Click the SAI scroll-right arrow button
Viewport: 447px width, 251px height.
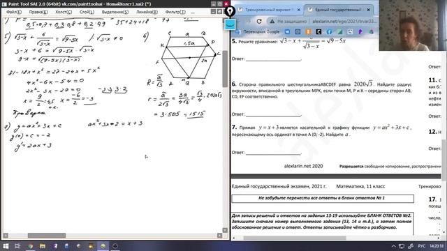click(x=219, y=236)
